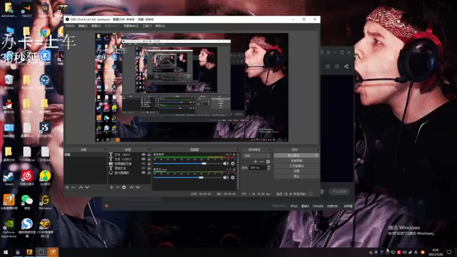
Task: Open source properties via the gear icon
Action: coord(124,187)
